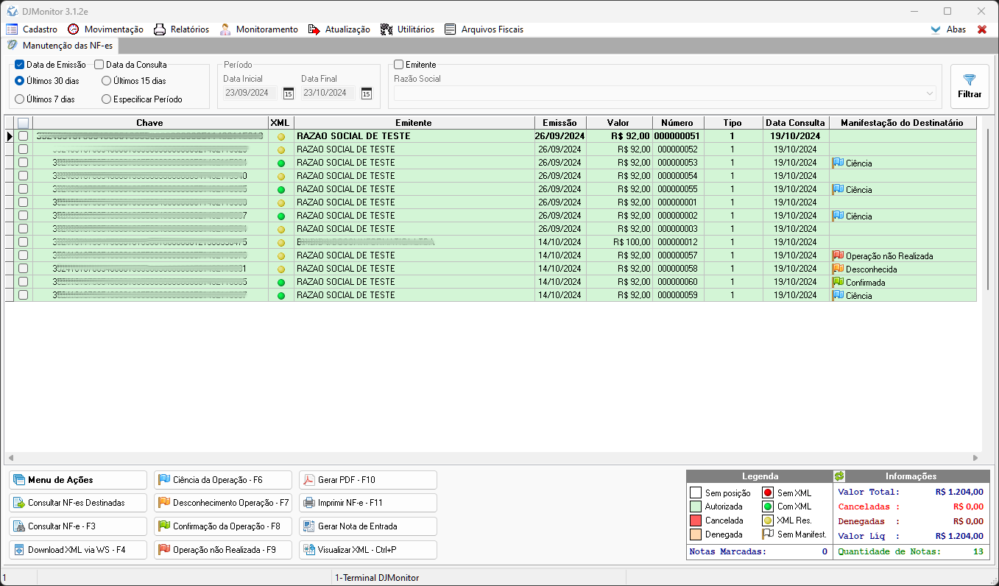
Task: Click the green XML dot in row 000000060
Action: pyautogui.click(x=280, y=283)
